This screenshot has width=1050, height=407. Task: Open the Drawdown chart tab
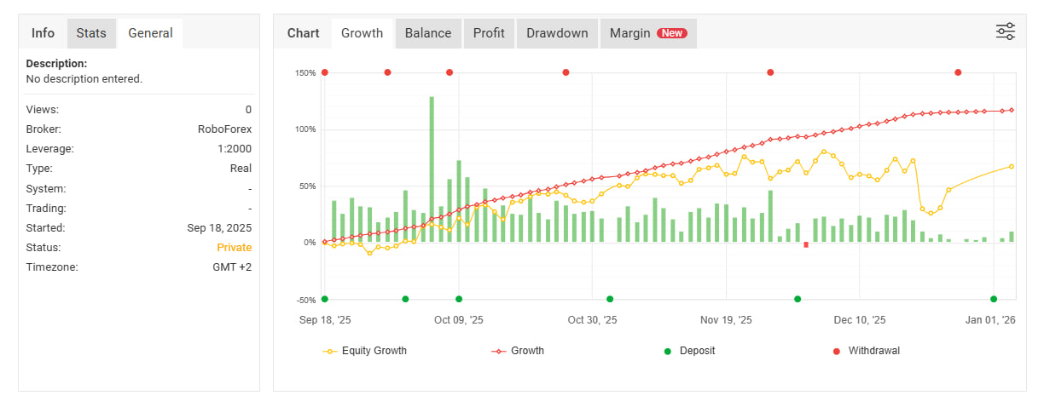(x=557, y=33)
